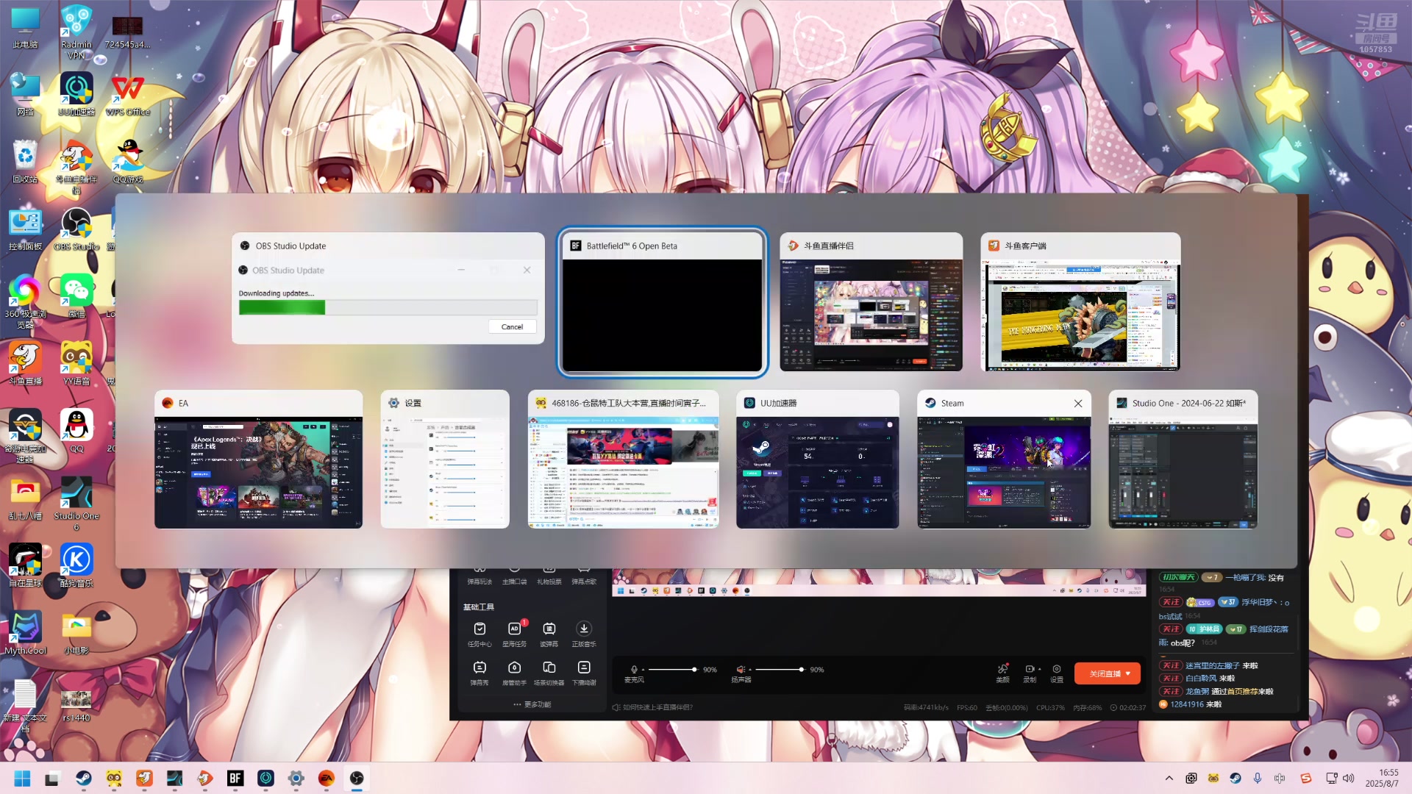Open 星海任务 with the red badge
1412x794 pixels.
tap(514, 634)
